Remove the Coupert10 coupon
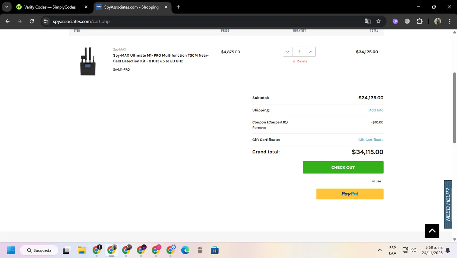Image resolution: width=457 pixels, height=258 pixels. pyautogui.click(x=259, y=128)
